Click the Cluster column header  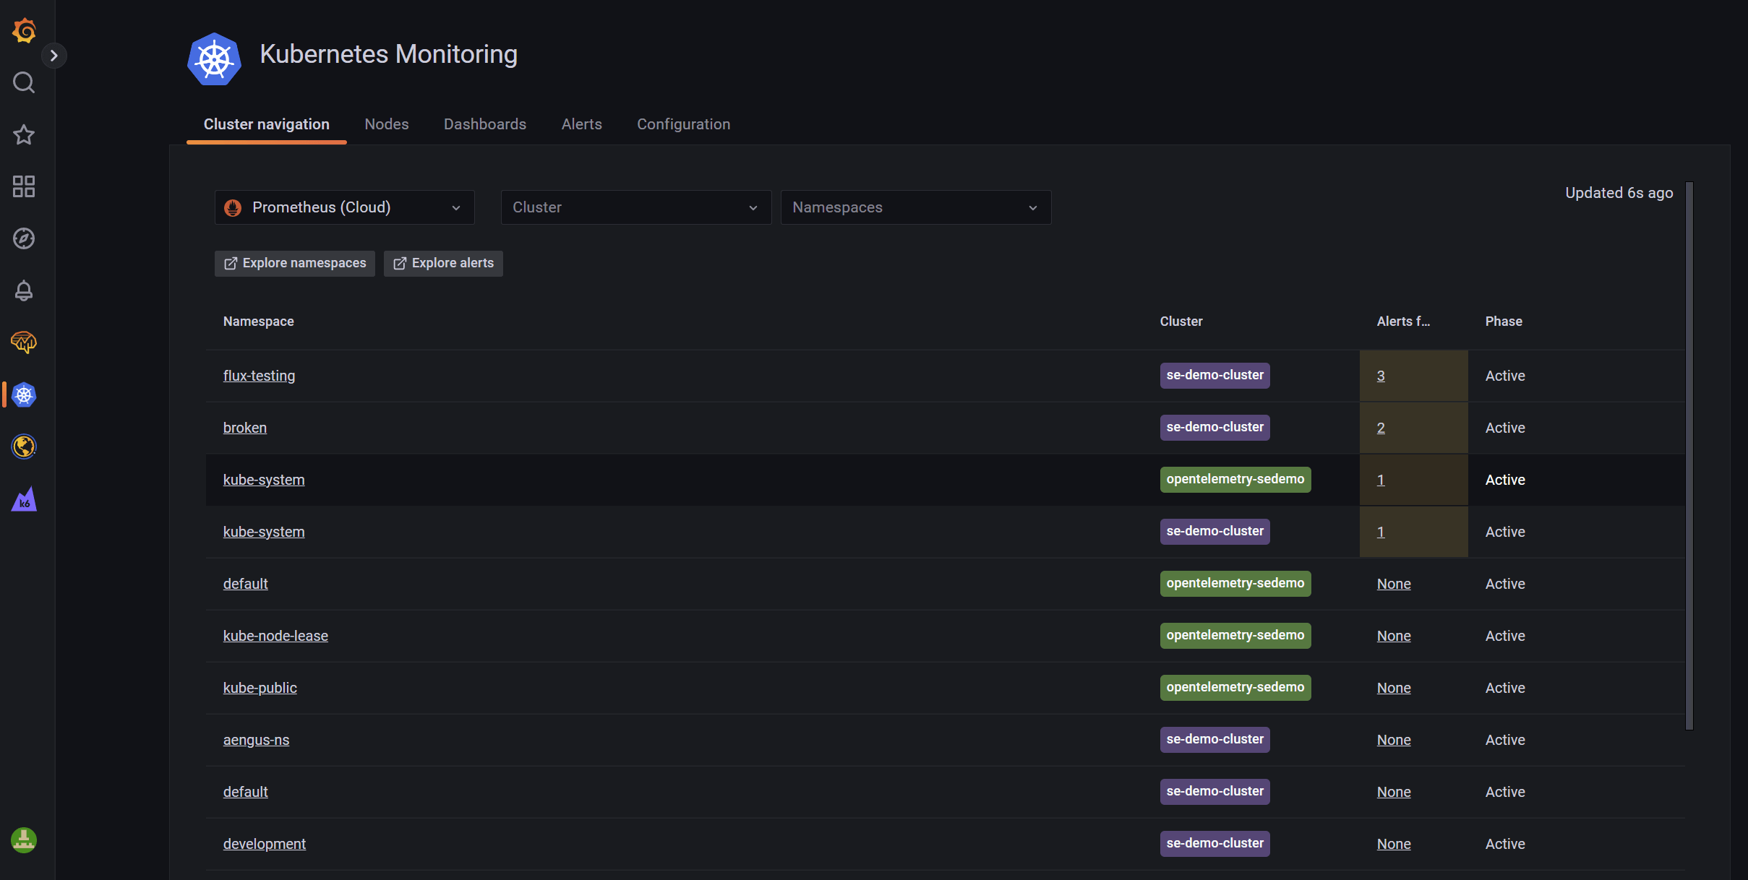pyautogui.click(x=1181, y=322)
